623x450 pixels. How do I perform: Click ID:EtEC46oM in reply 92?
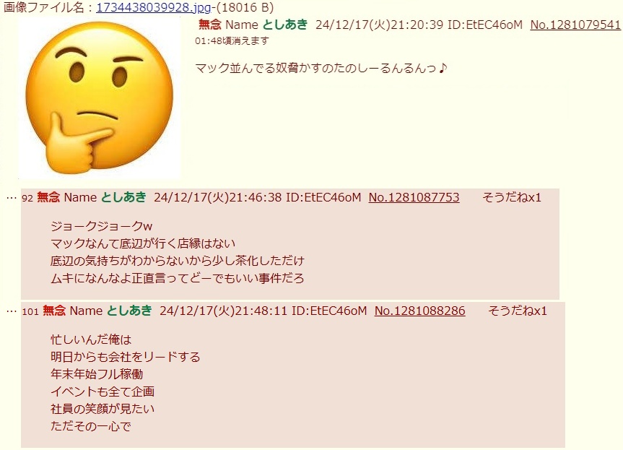323,197
